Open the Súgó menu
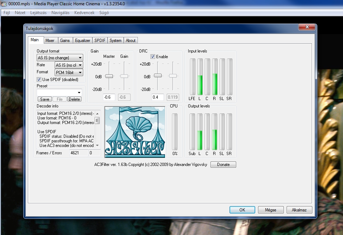343x235 pixels. coord(104,13)
